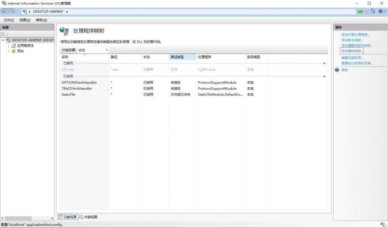388x228 pixels.
Task: Select the StaticFile handler row
Action: click(164, 95)
